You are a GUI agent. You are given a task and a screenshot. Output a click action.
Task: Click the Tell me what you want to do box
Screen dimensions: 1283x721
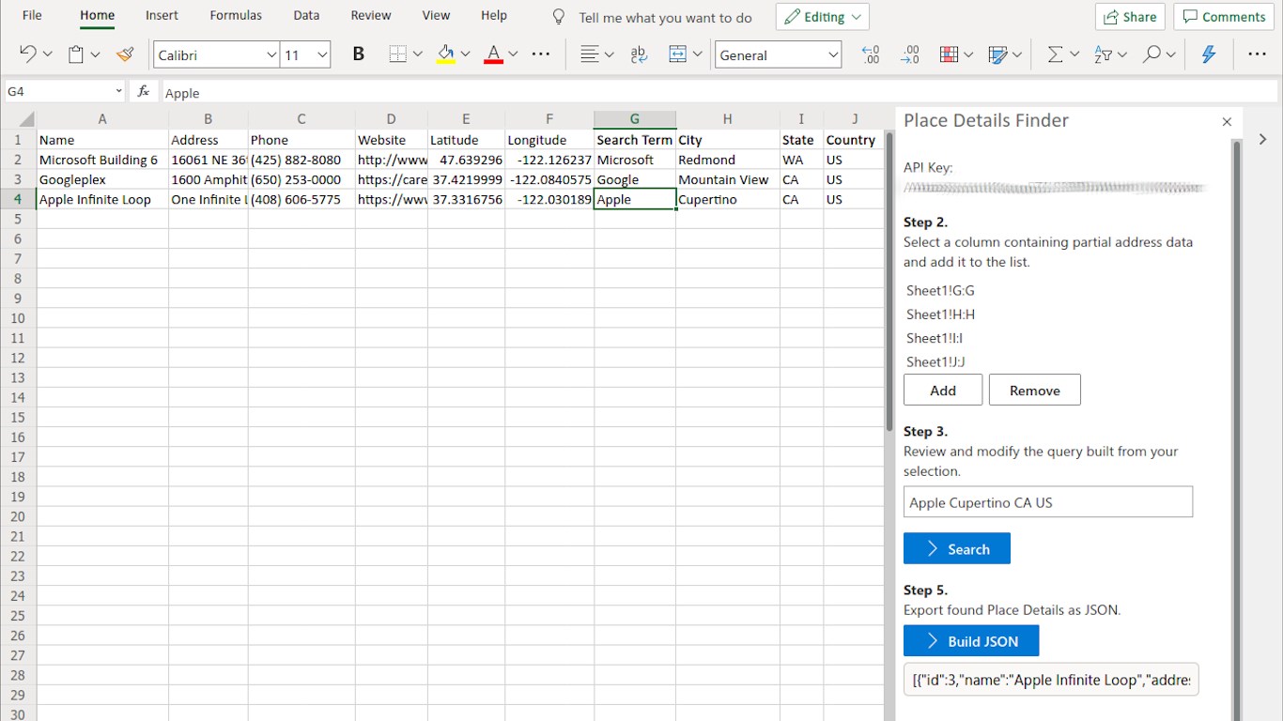coord(665,18)
